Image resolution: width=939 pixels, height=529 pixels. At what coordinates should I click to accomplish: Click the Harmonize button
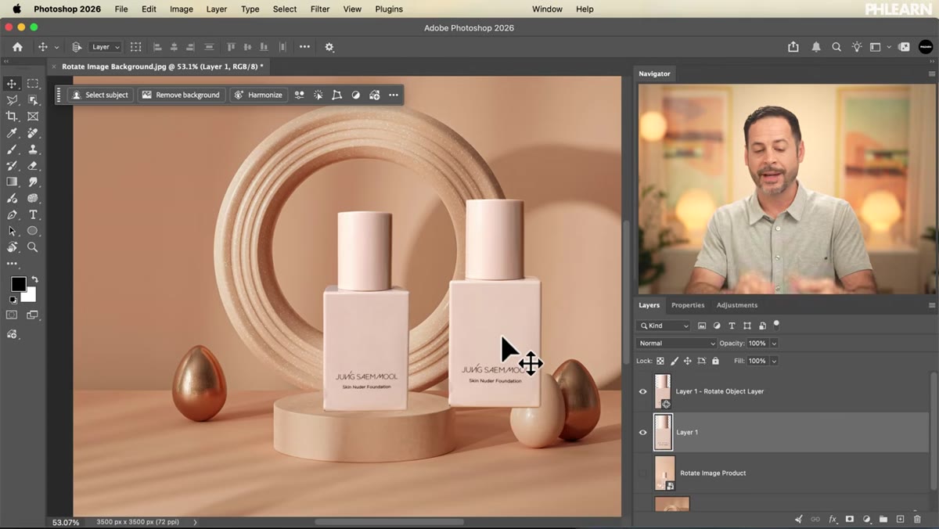258,95
